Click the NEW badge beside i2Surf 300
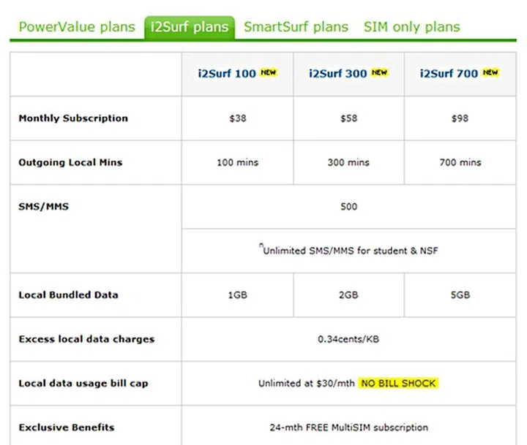This screenshot has width=527, height=445. [x=379, y=72]
